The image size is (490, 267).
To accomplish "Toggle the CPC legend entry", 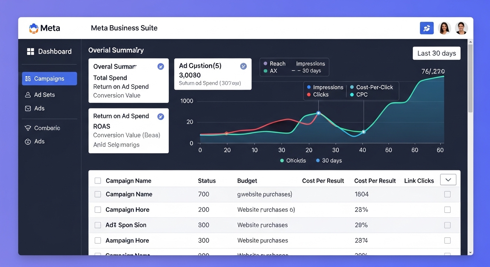I will click(359, 95).
